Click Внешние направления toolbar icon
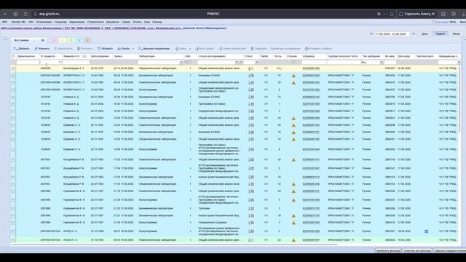 [x=141, y=49]
